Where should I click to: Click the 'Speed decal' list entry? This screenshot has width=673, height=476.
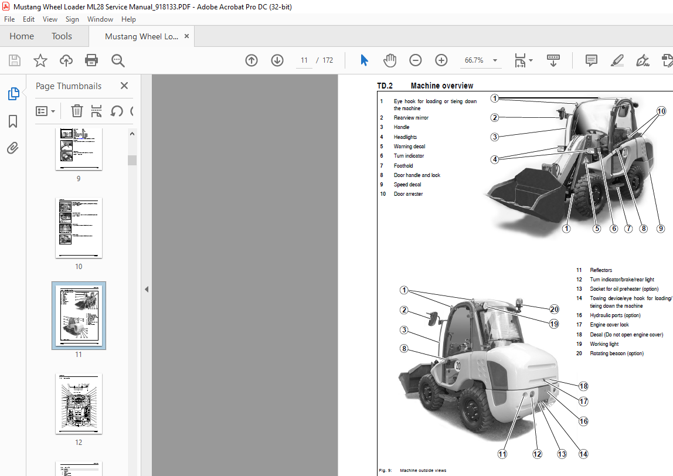pos(407,185)
